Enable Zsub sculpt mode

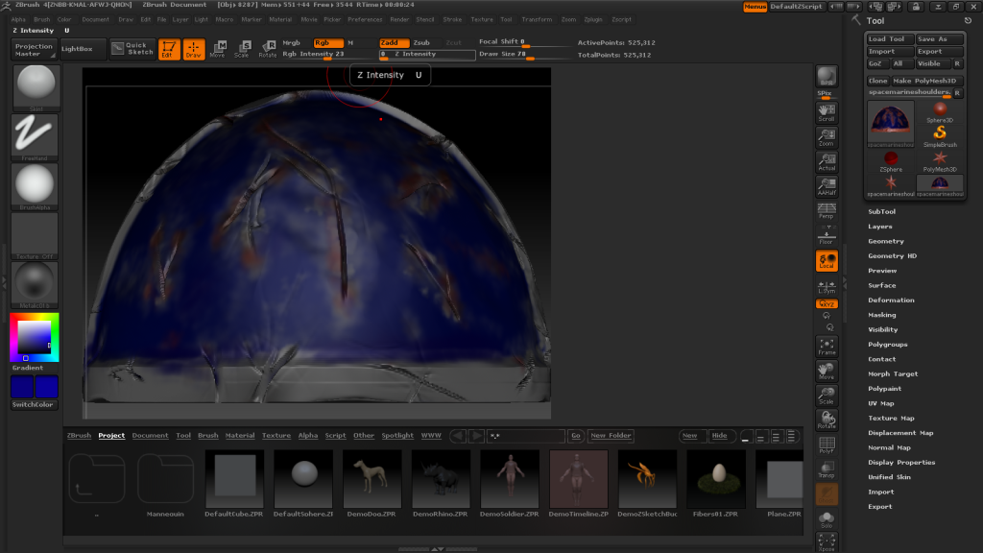pos(421,42)
